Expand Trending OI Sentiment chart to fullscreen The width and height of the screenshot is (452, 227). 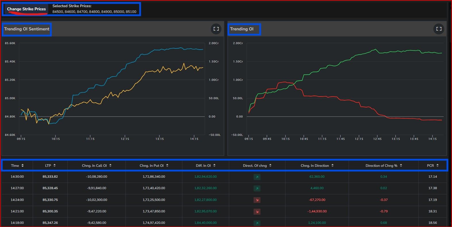[x=216, y=29]
